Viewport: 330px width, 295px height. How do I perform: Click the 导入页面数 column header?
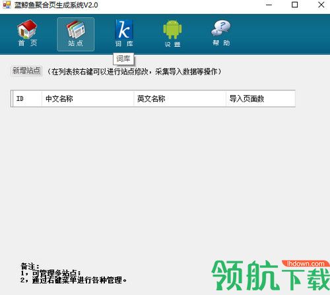point(261,98)
